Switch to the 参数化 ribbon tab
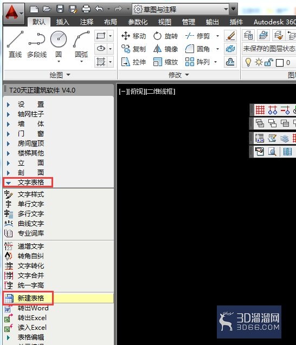 click(138, 22)
